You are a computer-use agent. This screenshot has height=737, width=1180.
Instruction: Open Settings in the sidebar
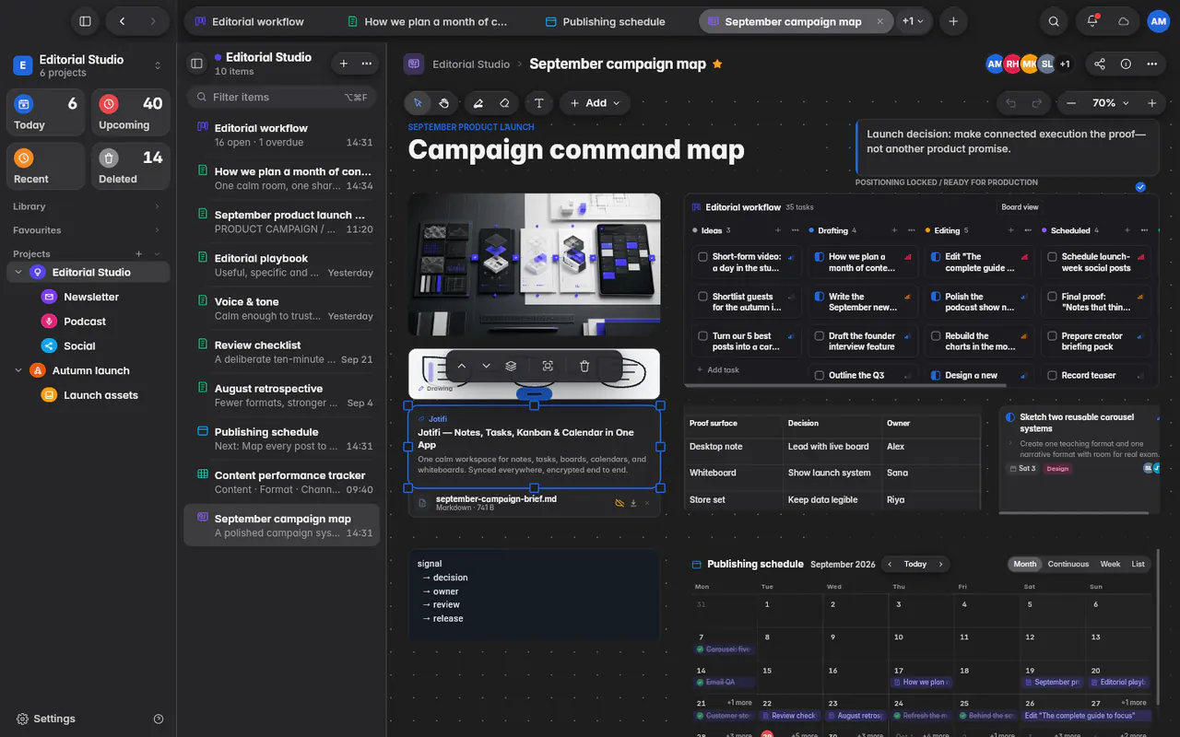46,719
